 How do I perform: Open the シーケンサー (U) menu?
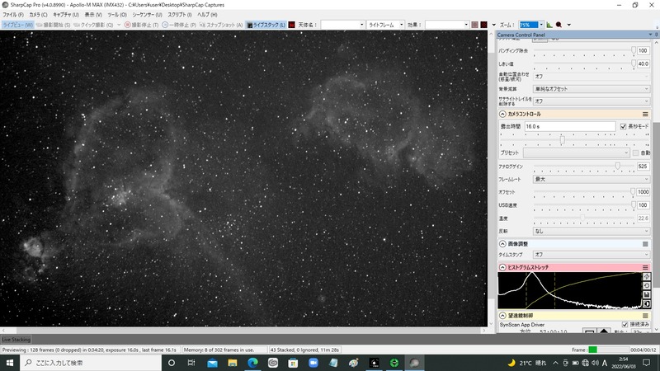(148, 15)
